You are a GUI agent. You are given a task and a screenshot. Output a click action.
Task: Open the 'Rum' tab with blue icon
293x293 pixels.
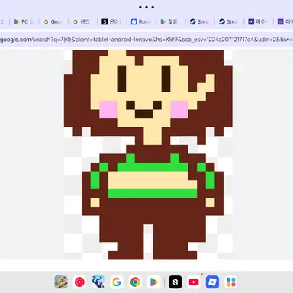click(x=141, y=22)
